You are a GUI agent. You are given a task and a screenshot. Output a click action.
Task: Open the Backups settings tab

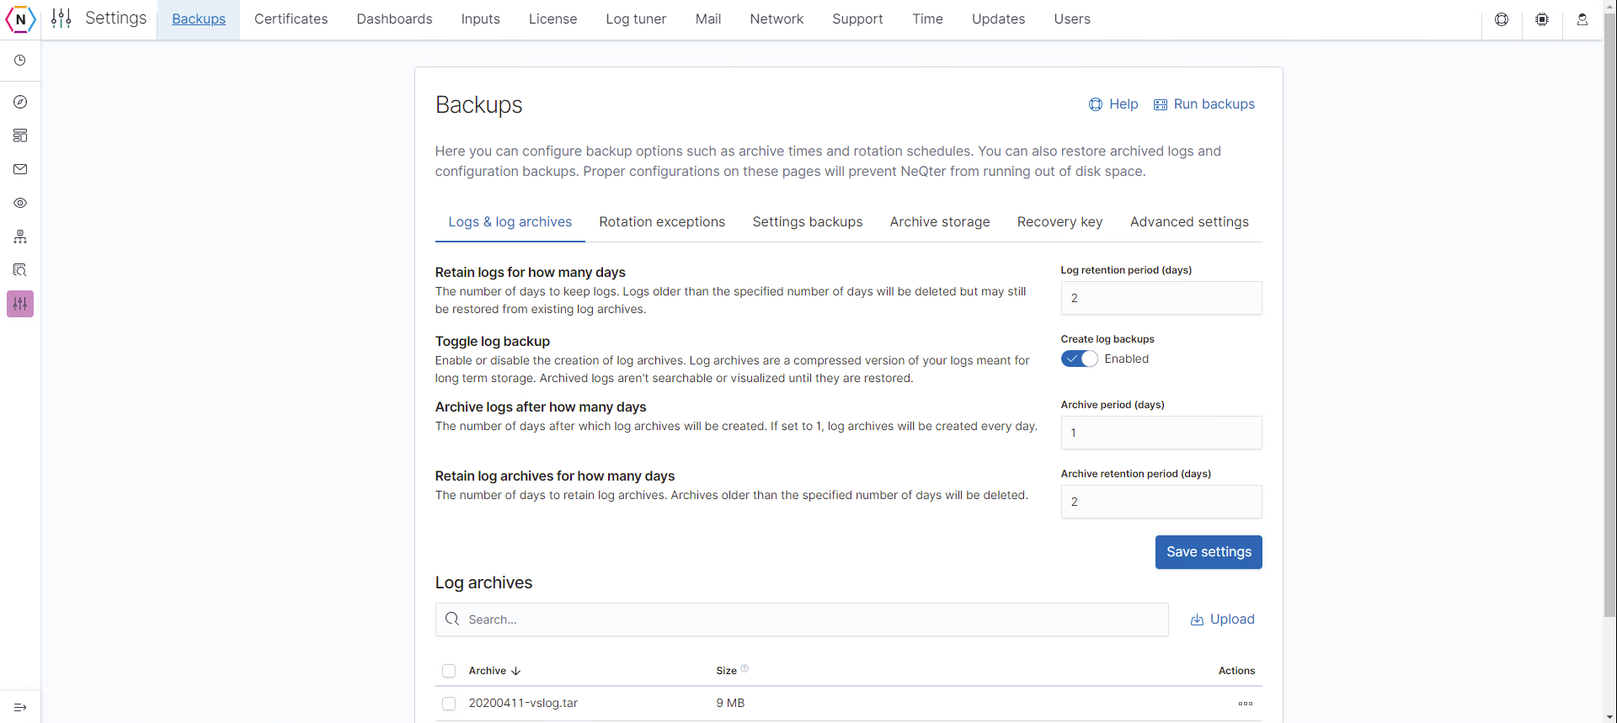pos(199,19)
